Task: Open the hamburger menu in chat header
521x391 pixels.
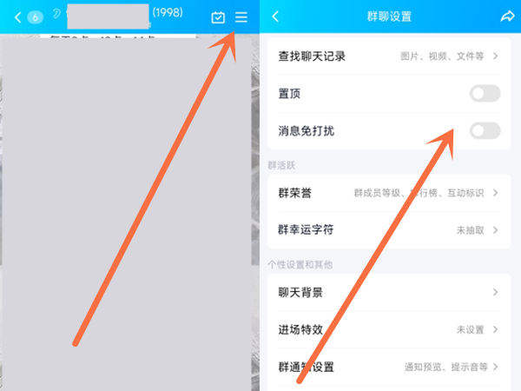Action: point(241,17)
